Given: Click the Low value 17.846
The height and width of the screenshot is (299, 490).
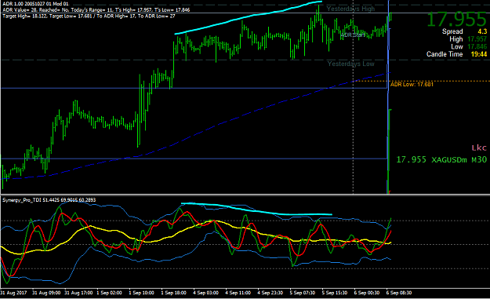Looking at the screenshot, I should tap(477, 46).
